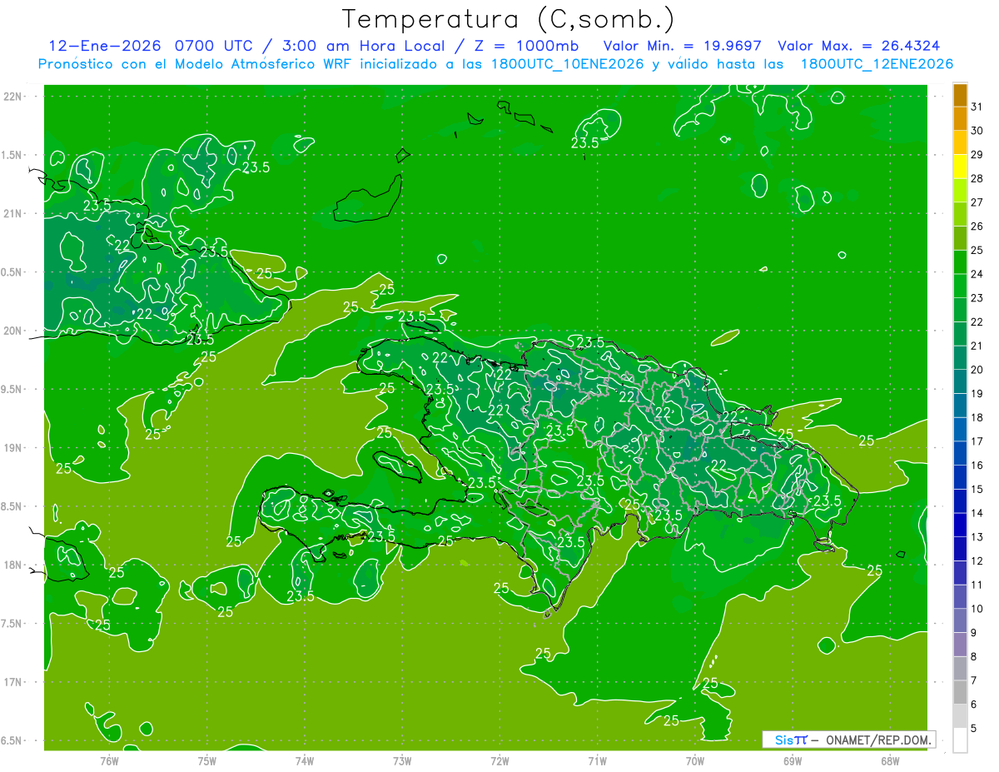Viewport: 999px width, 772px height.
Task: Click the "71W" longitude axis label
Action: pos(597,761)
